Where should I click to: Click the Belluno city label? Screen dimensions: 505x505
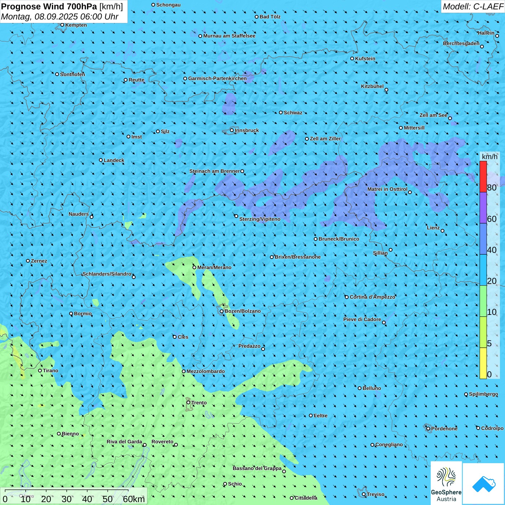coord(372,388)
